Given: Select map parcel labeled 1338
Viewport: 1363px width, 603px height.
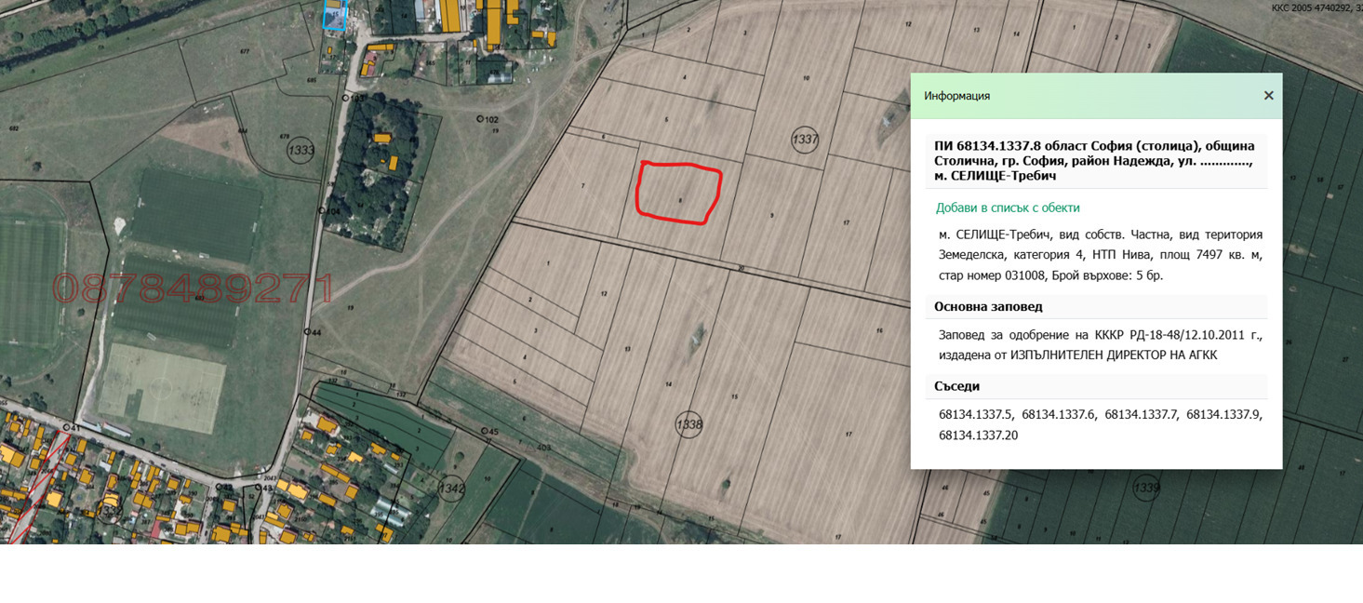Looking at the screenshot, I should 688,424.
